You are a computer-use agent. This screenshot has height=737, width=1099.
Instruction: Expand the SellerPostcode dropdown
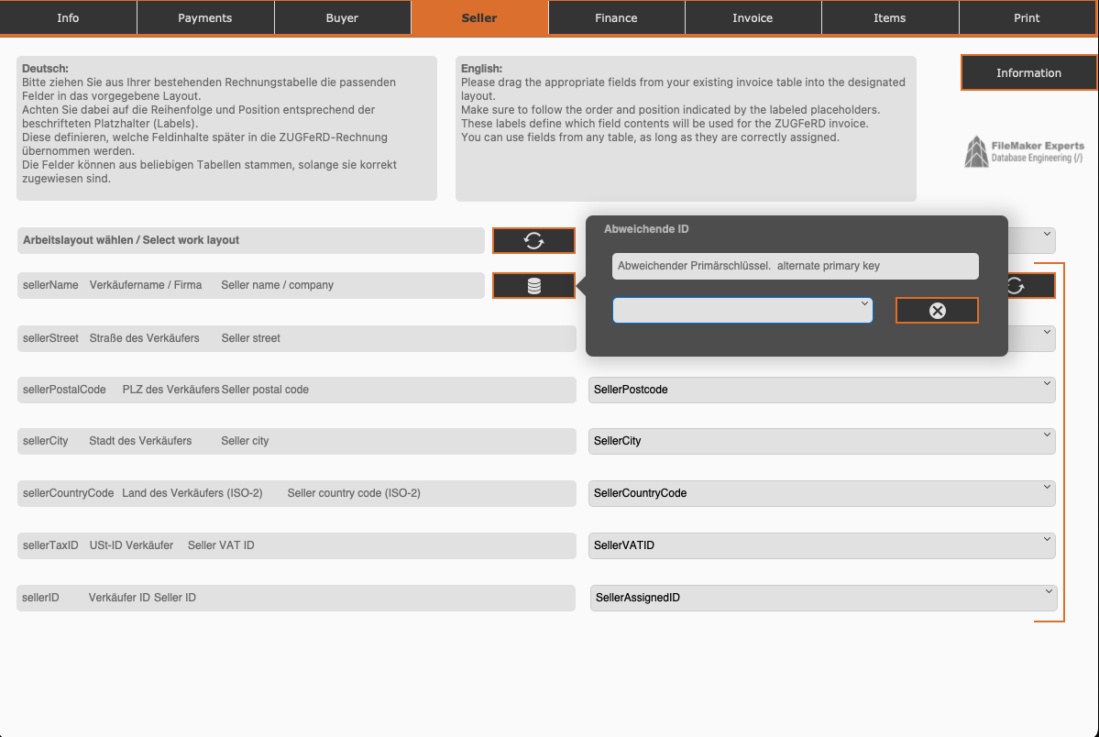(x=821, y=390)
